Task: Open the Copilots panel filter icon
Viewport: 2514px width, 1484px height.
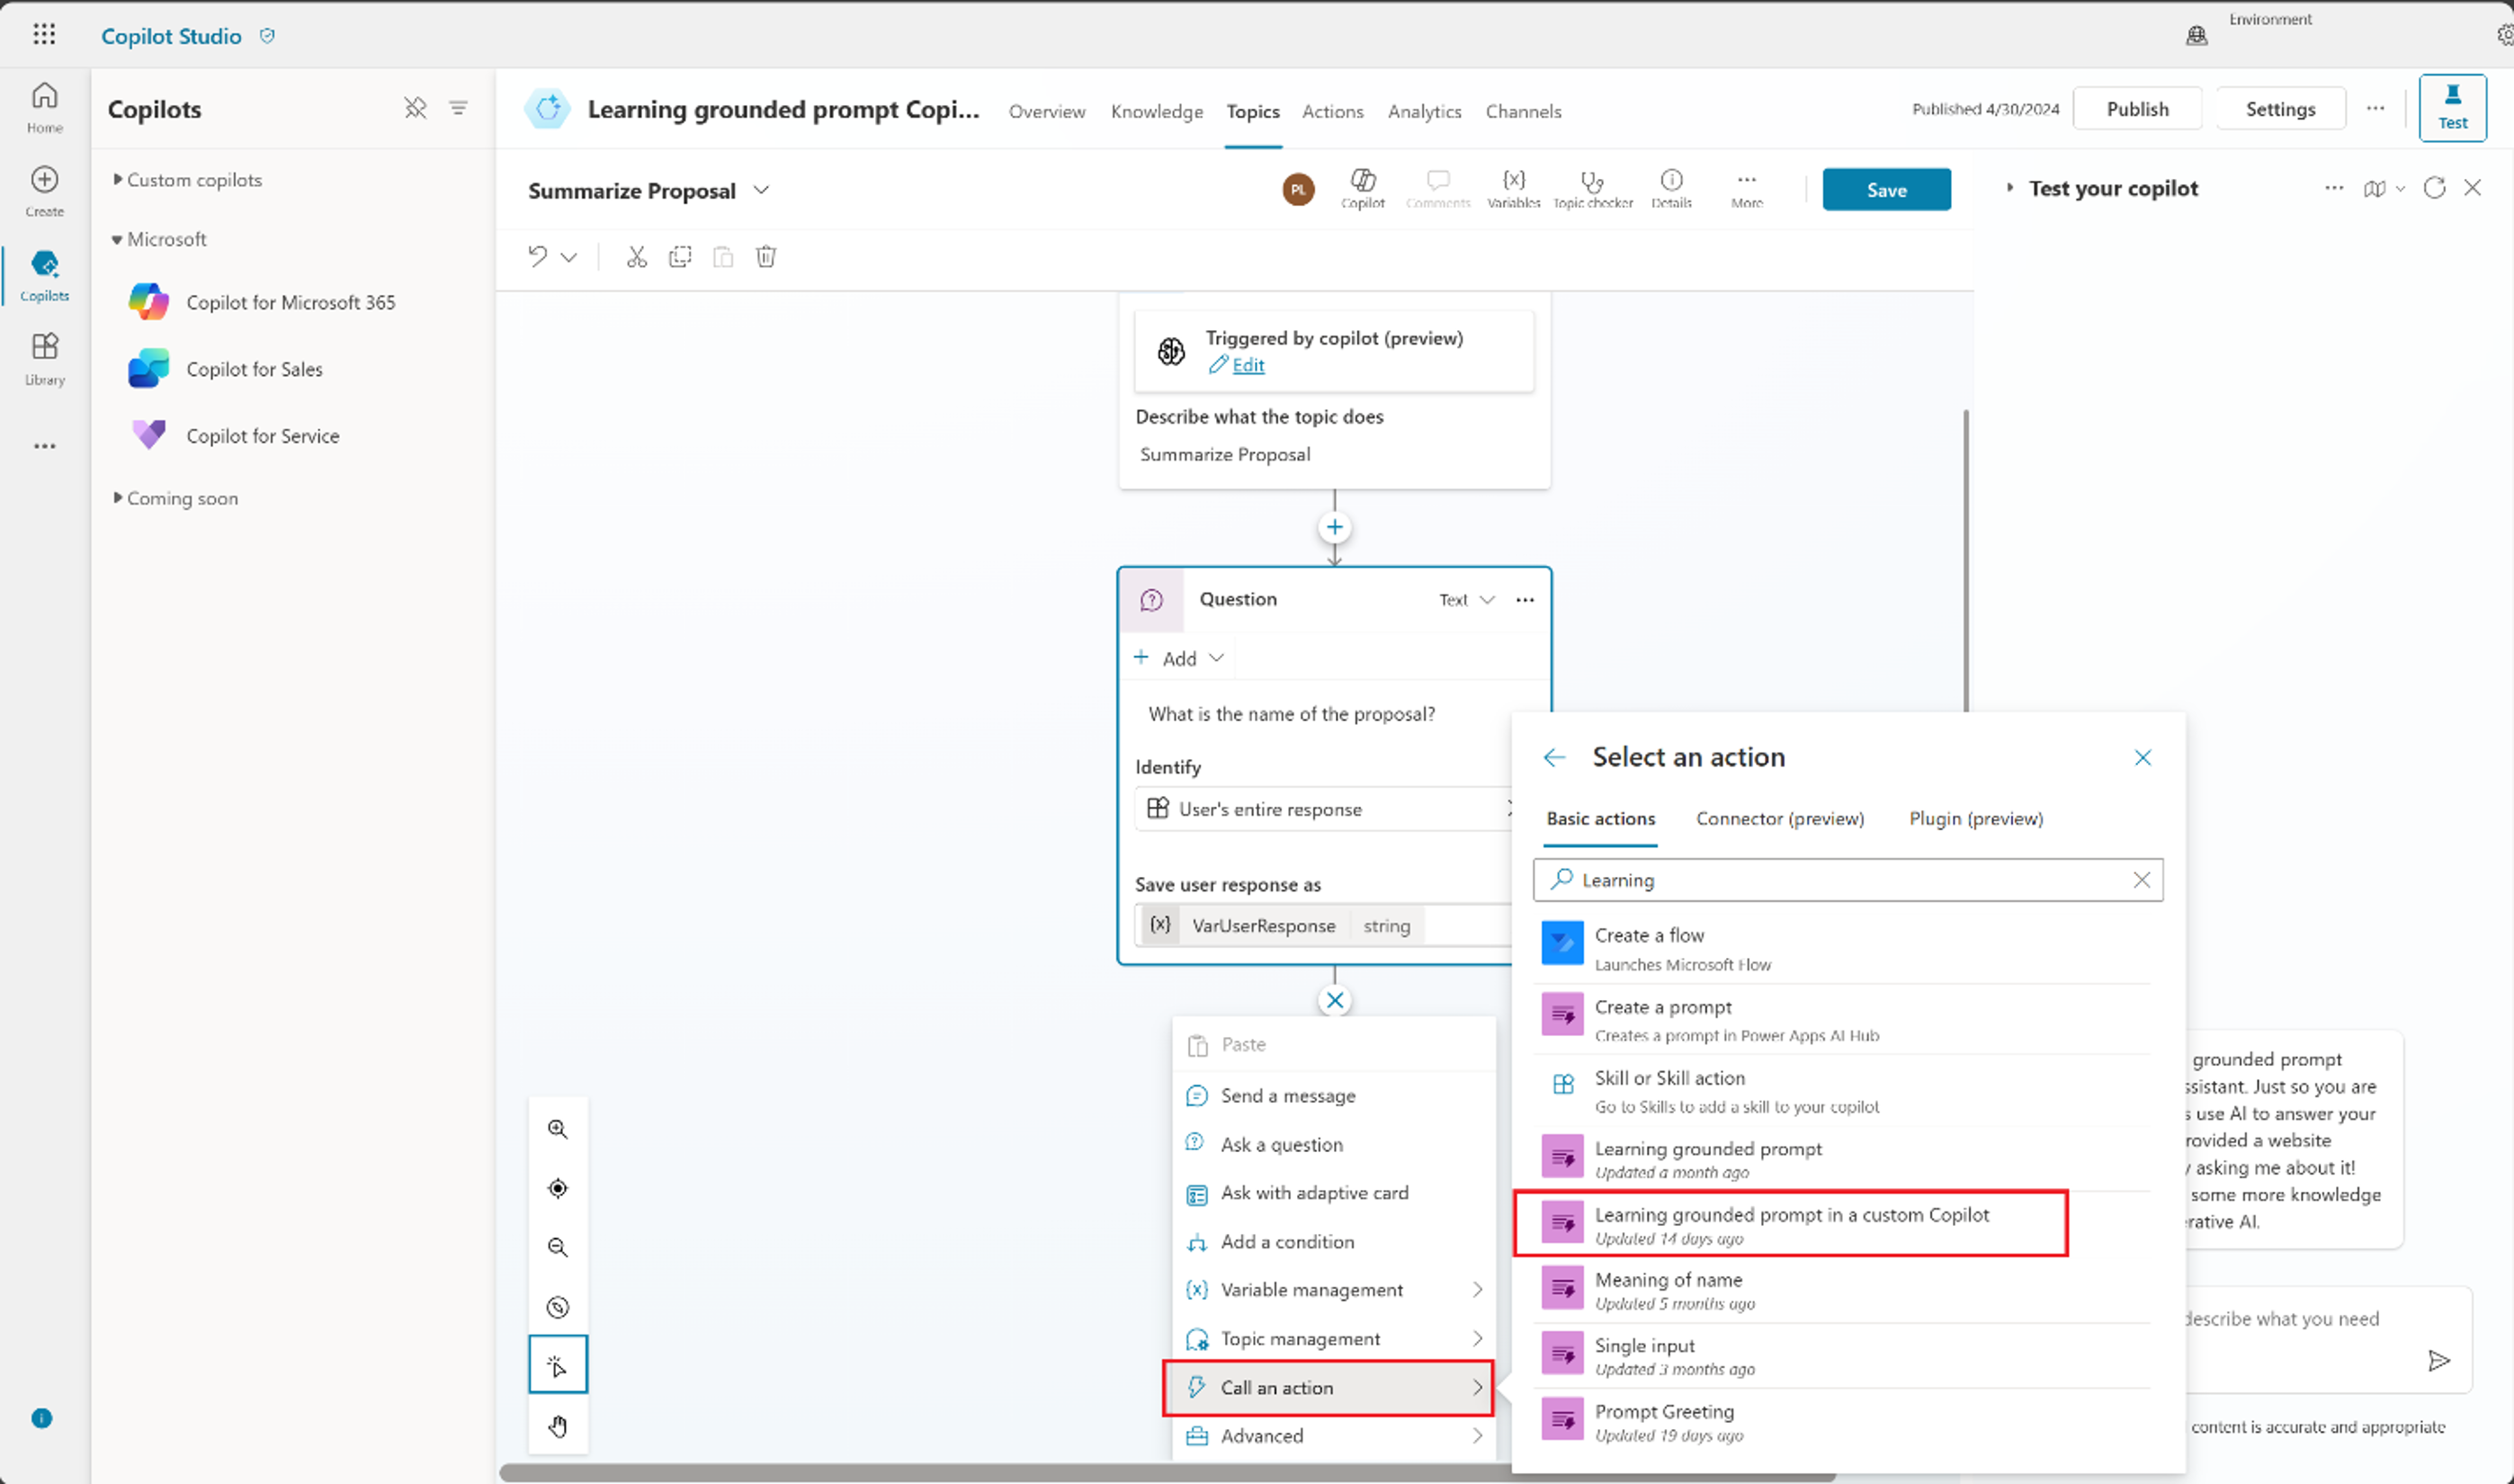Action: click(x=458, y=108)
